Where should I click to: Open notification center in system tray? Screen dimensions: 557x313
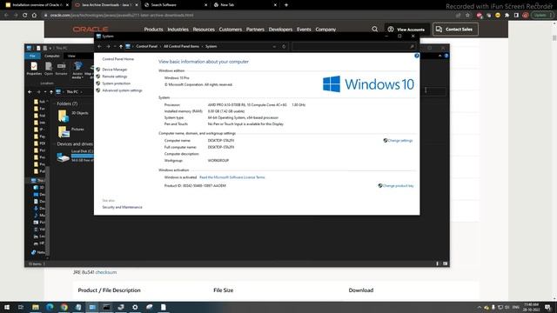coord(547,307)
